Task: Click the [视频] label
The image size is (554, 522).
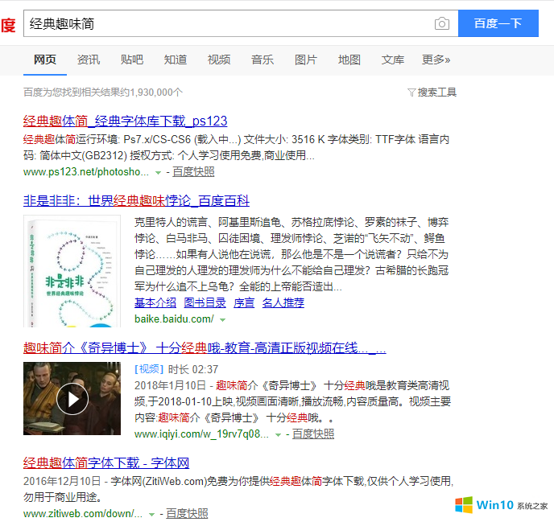Action: (x=149, y=369)
